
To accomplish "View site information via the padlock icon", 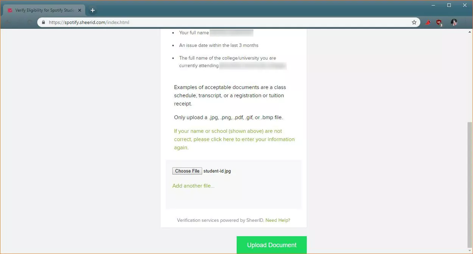I will coord(43,22).
